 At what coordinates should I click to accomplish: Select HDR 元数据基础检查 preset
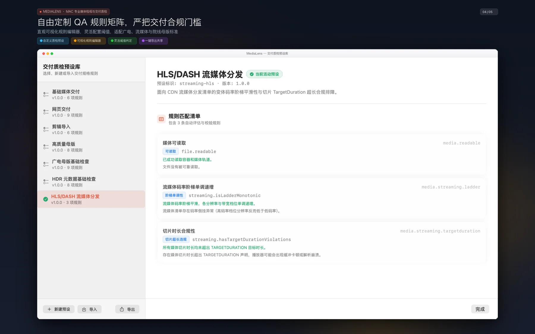pos(91,182)
